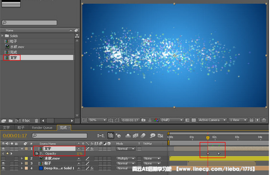The height and width of the screenshot is (175, 270).
Task: Click the label tag column icon in Project panel
Action: (76, 30)
